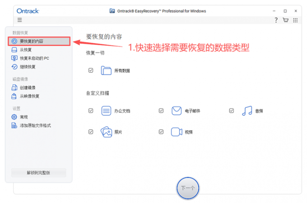
Task: Click the 要恢复的内容 page heading
Action: tap(104, 37)
